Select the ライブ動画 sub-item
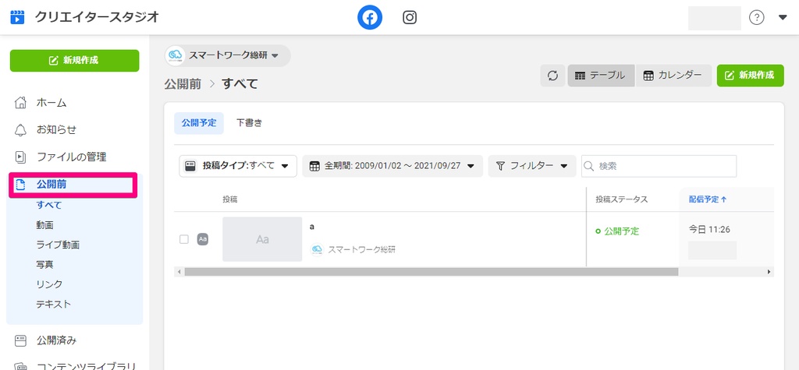 [x=58, y=245]
